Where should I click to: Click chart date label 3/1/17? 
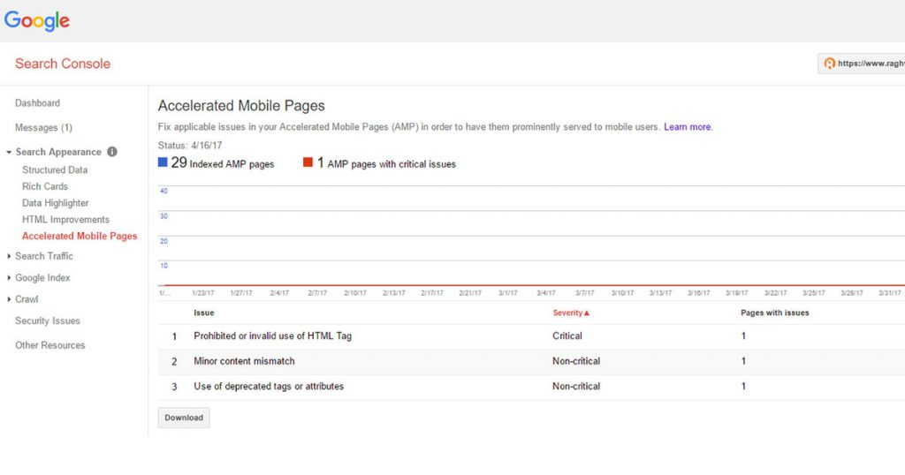click(508, 293)
